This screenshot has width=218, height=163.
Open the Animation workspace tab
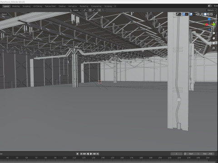coord(73,6)
